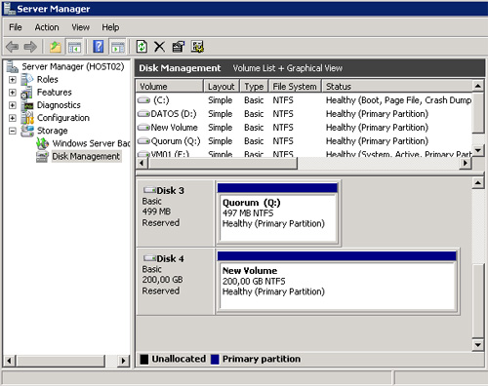Open the View menu
Image resolution: width=488 pixels, height=386 pixels.
coord(80,27)
